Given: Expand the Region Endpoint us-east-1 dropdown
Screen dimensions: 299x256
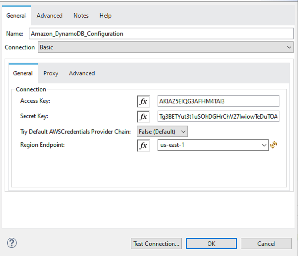Looking at the screenshot, I should click(x=213, y=145).
